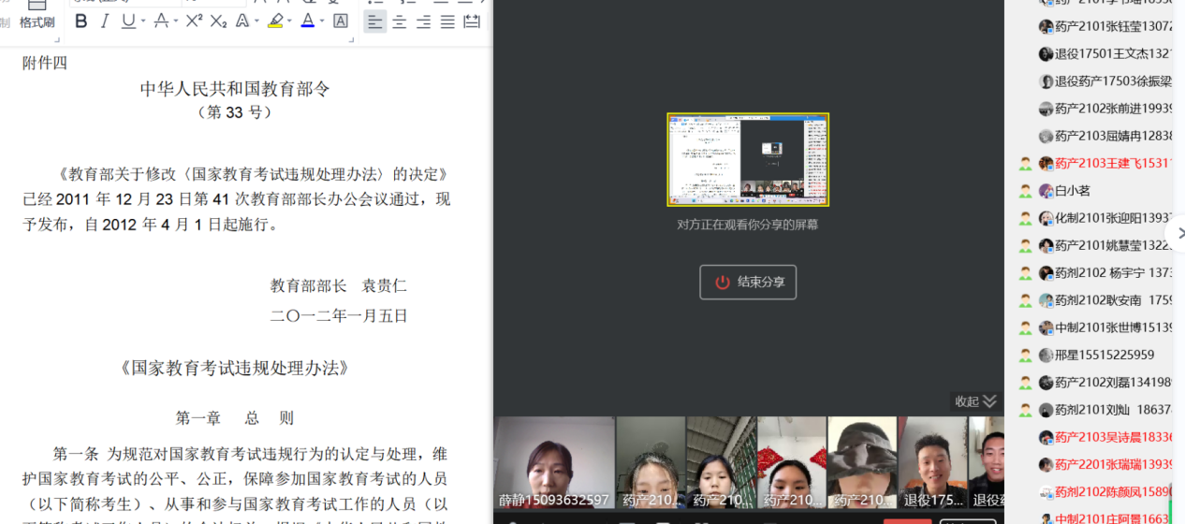
Task: Apply the yellow highlighter color
Action: 274,22
